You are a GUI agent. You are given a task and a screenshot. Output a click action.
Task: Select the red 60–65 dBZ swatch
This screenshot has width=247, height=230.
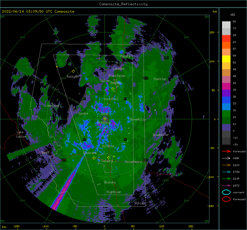(226, 39)
